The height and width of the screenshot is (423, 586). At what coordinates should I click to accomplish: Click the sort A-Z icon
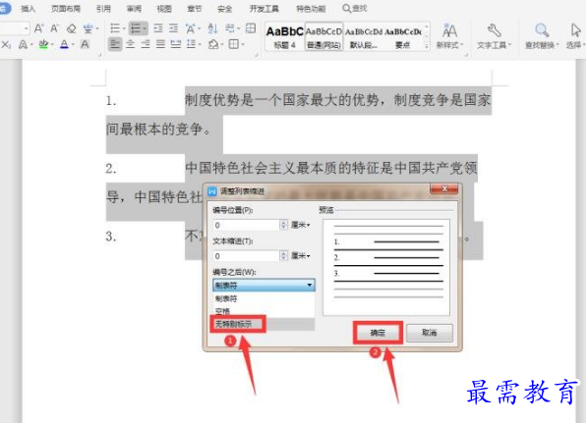tap(212, 28)
